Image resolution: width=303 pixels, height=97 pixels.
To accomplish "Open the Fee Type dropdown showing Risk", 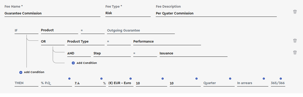I will [128, 13].
